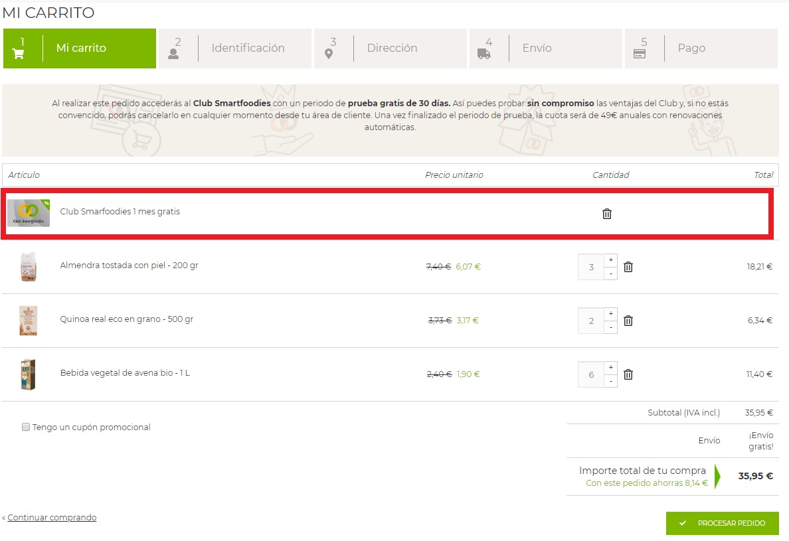Open the Quinoa real eco product image
Viewport: 789px width, 541px height.
pos(29,321)
